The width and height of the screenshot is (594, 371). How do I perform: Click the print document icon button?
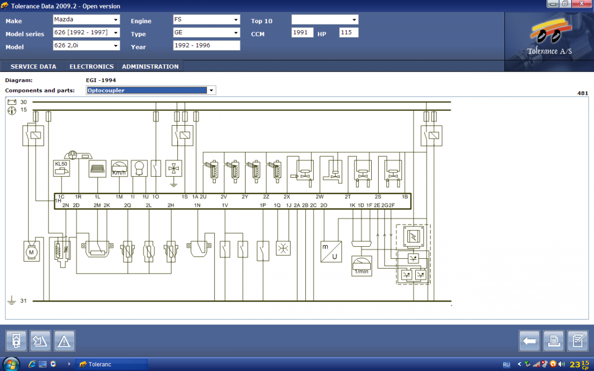[x=553, y=341]
